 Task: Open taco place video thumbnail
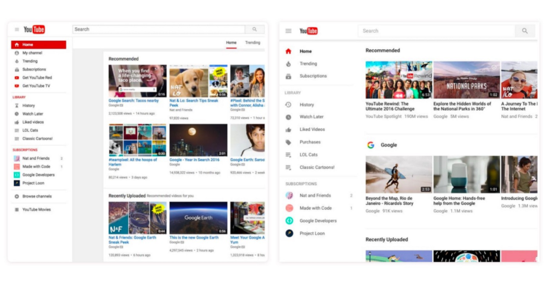pos(137,81)
